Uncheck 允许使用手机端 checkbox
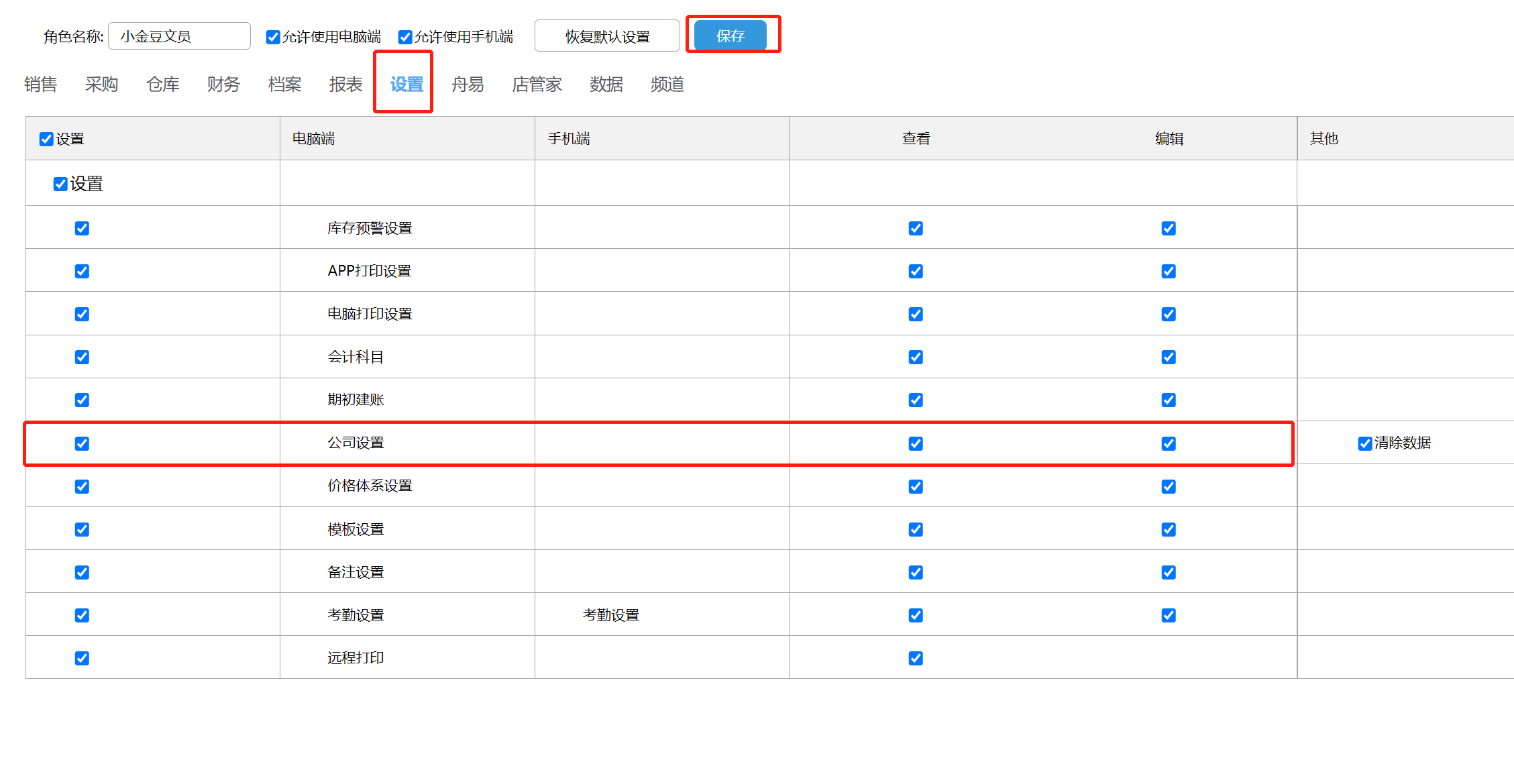 405,37
